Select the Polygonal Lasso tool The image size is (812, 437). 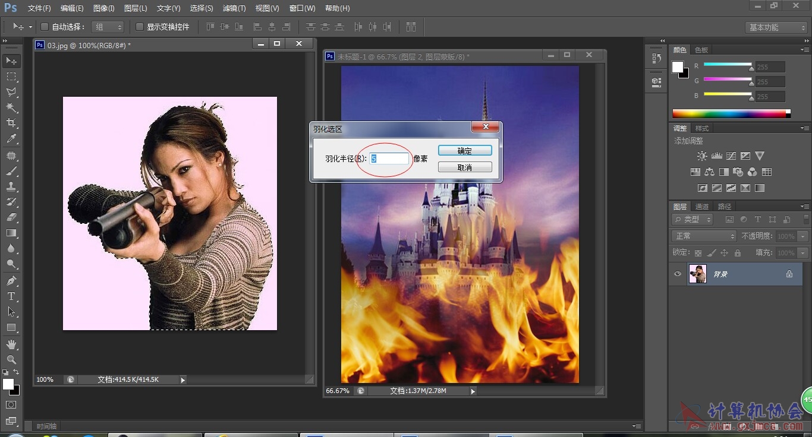tap(11, 93)
